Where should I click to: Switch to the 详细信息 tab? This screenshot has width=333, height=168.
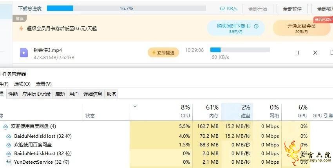pos(93,94)
